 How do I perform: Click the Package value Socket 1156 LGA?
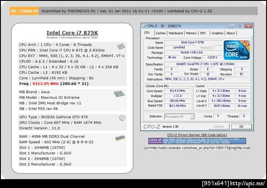click(x=193, y=52)
